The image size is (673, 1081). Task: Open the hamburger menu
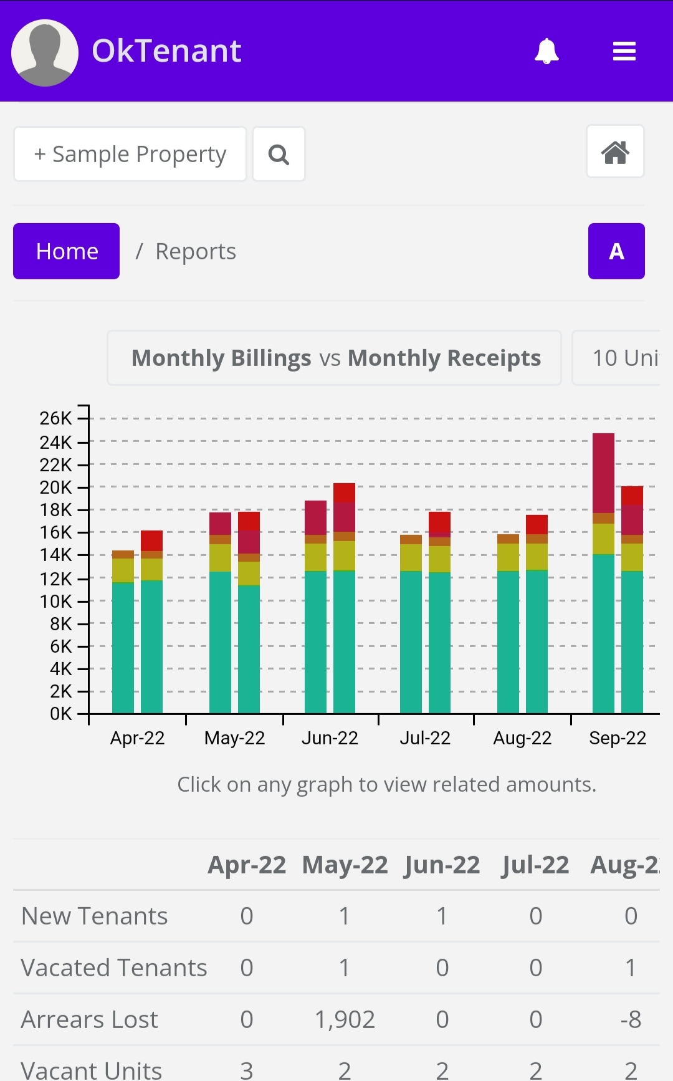(624, 51)
